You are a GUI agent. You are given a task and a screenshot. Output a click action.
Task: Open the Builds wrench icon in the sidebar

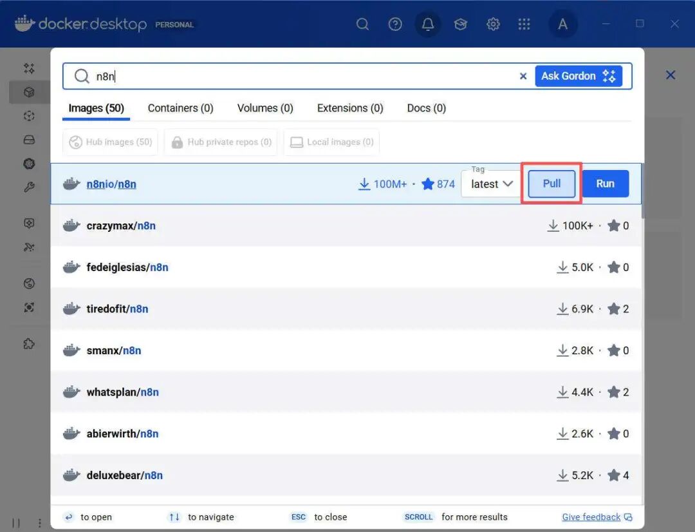29,187
